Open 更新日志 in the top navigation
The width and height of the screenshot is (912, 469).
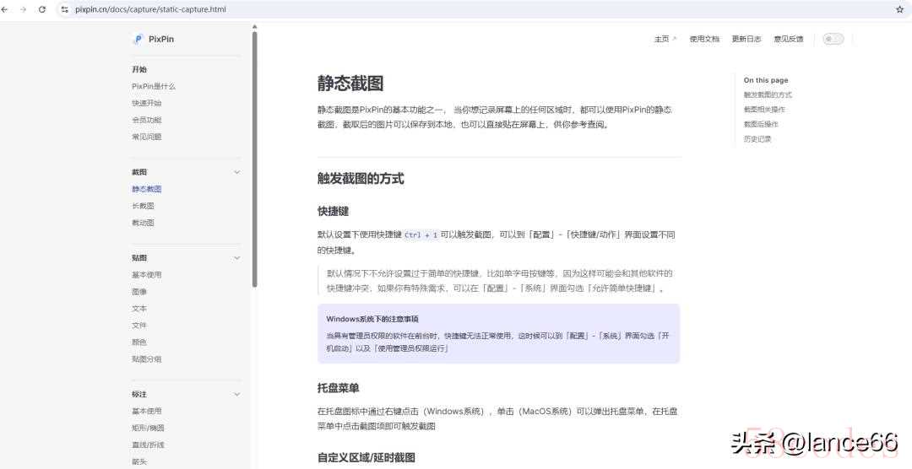(746, 39)
